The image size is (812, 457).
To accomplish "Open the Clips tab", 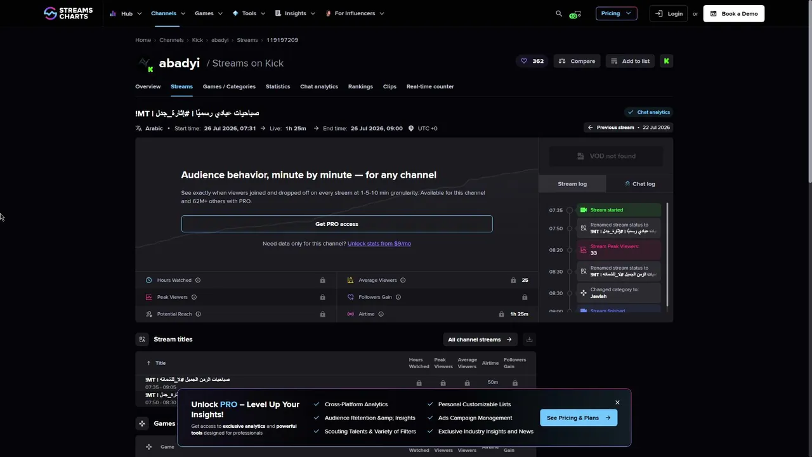I will coord(390,86).
